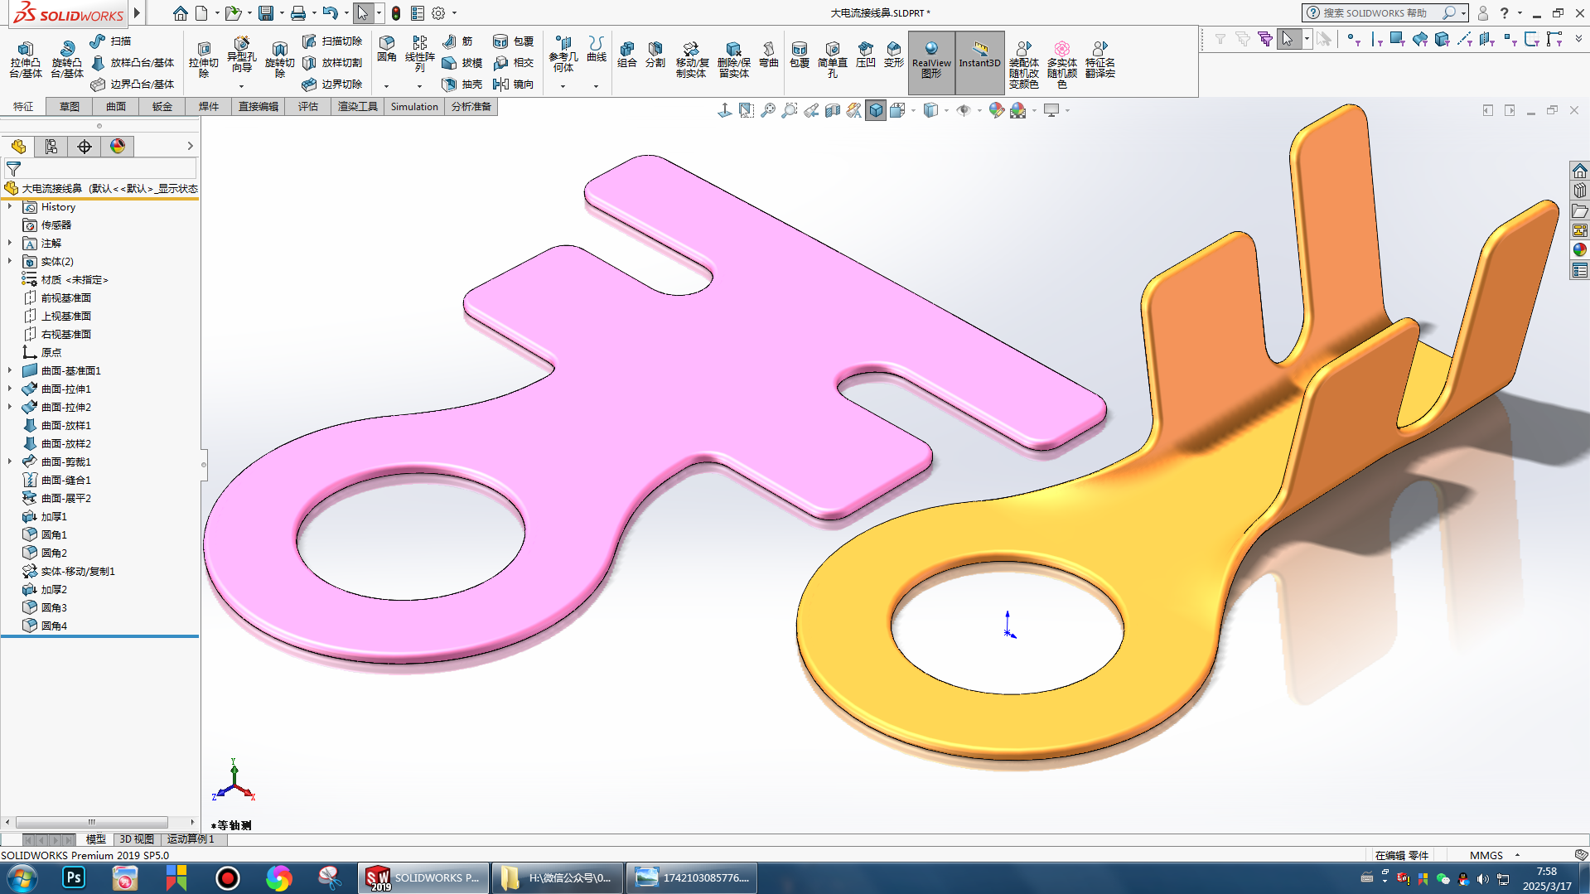
Task: Open the Extruded Cut (拉伸切除) tool
Action: coord(203,60)
